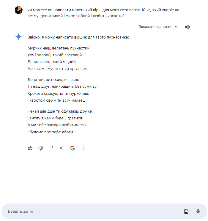Open the user profile avatar
Viewport: 208px width, 221px height.
point(18,10)
